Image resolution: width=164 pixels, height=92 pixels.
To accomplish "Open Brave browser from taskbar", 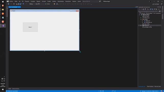I will [x=3, y=6].
